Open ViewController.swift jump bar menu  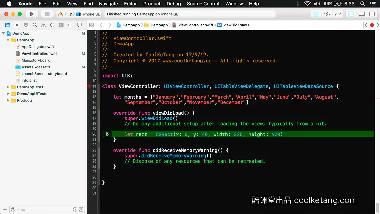(193, 25)
